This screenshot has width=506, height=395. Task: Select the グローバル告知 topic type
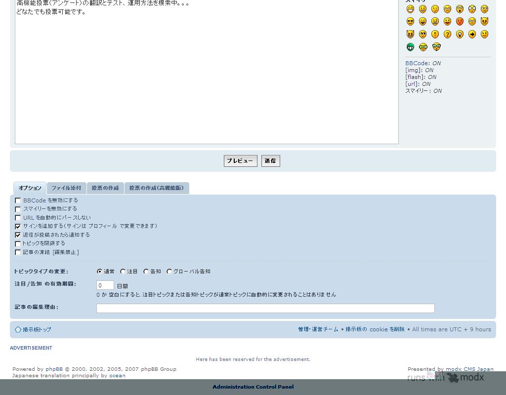[x=169, y=272]
